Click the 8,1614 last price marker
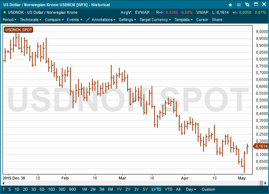The image size is (269, 194). (261, 146)
